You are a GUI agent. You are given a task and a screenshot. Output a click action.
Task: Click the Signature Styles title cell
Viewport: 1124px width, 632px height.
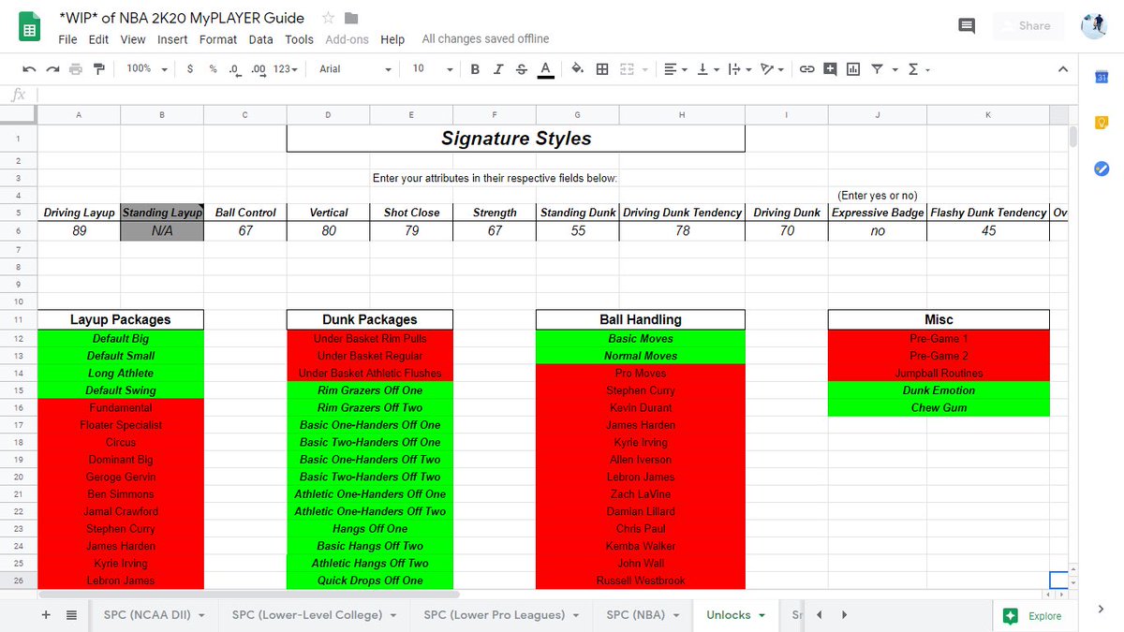(x=515, y=139)
